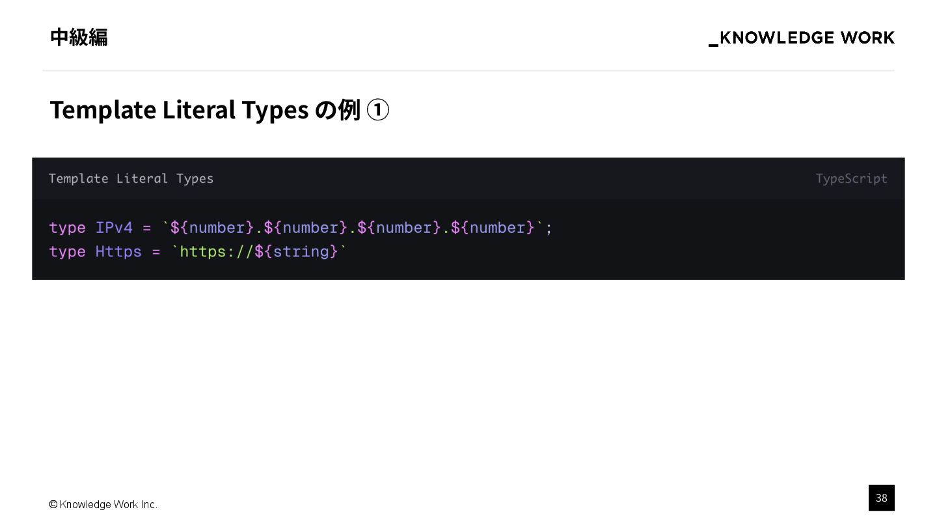
Task: Click the Https type name in the code
Action: coord(118,252)
